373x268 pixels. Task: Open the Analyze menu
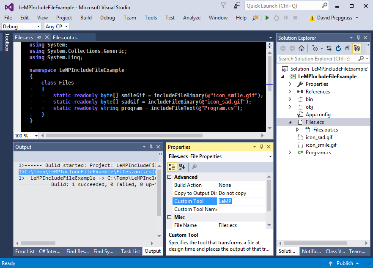[x=192, y=18]
